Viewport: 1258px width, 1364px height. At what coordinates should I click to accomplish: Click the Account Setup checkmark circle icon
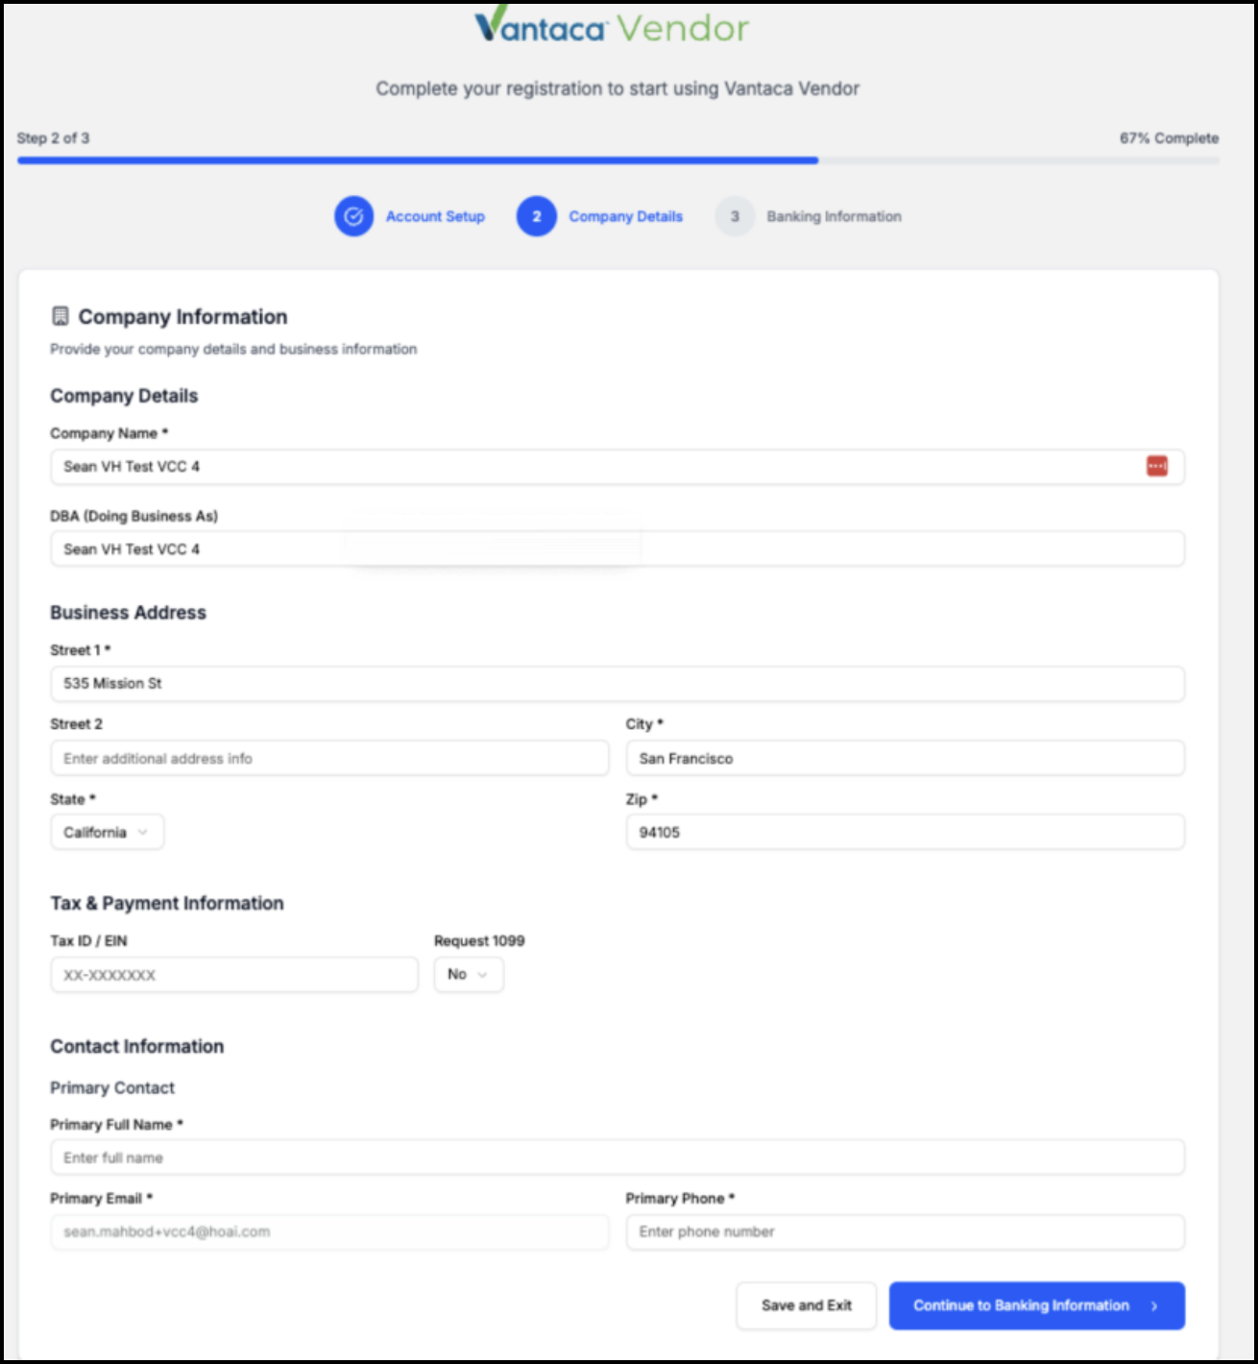click(x=353, y=216)
